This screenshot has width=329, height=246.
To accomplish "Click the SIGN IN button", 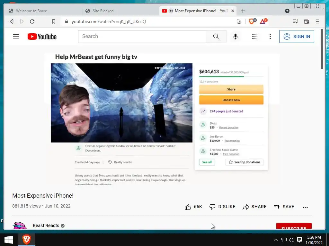I will pos(297,37).
